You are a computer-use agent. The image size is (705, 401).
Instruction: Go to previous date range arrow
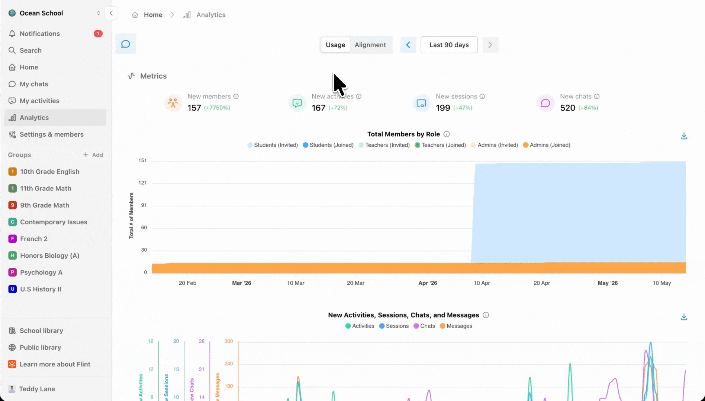click(408, 45)
